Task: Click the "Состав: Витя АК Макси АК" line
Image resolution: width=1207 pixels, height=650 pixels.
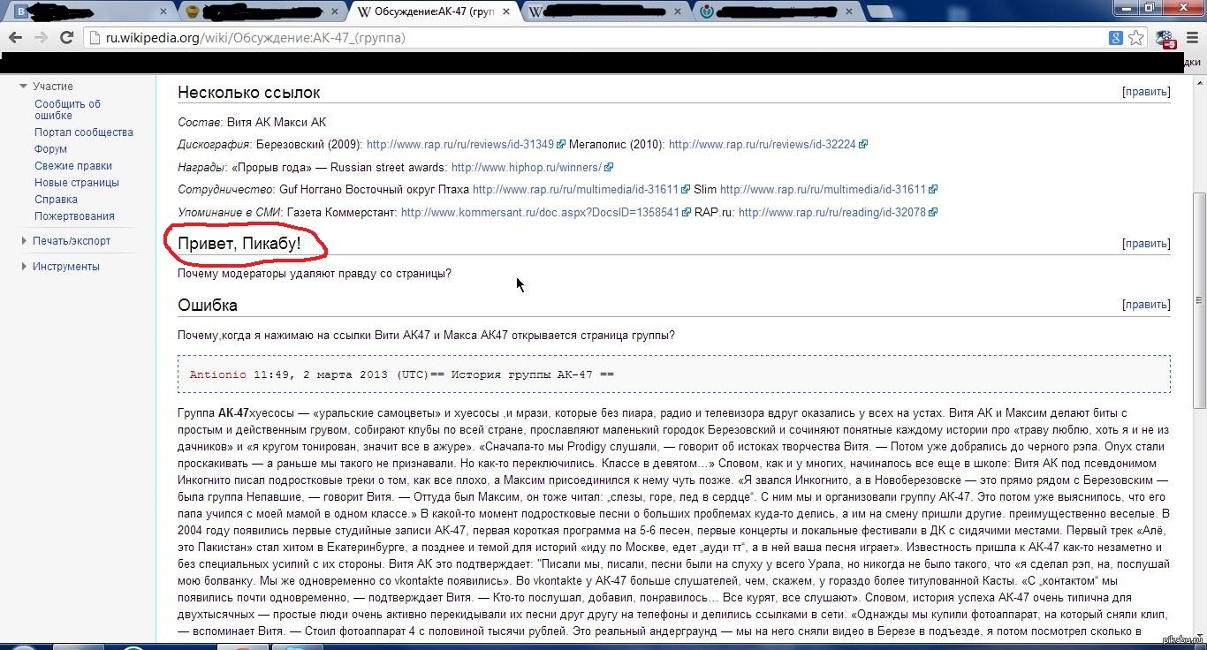Action: pos(252,122)
